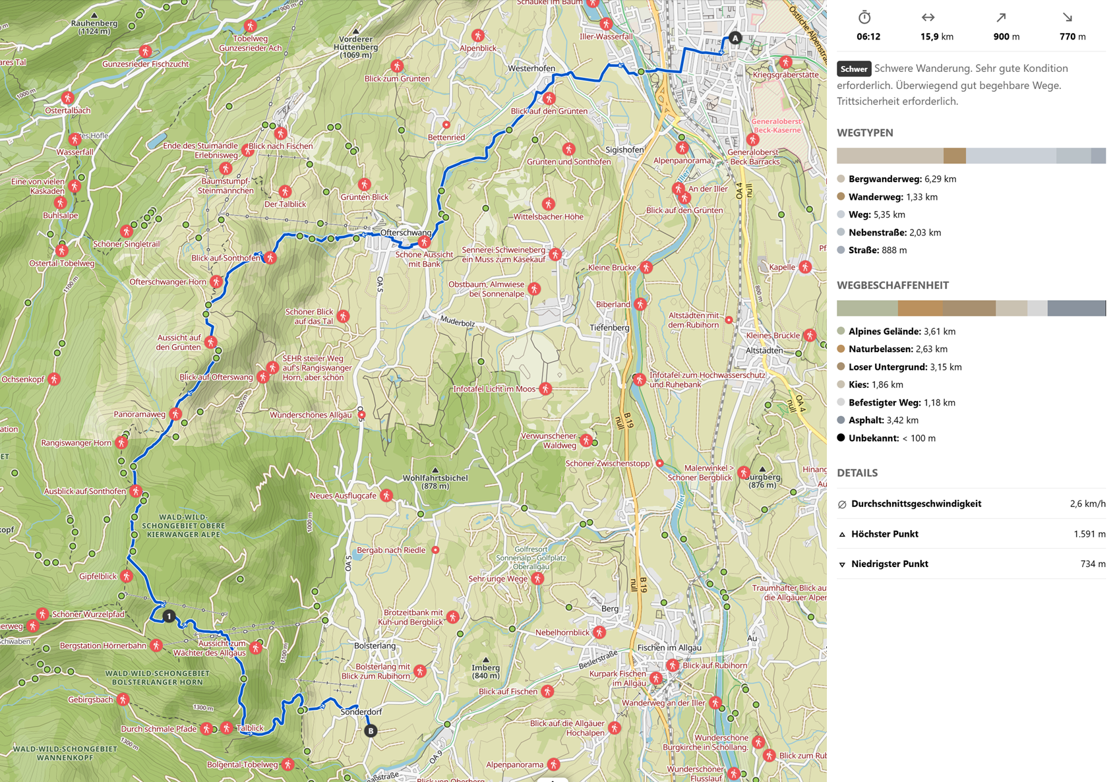The height and width of the screenshot is (782, 1117).
Task: Click the Panoramaweg highlight marker
Action: point(175,414)
